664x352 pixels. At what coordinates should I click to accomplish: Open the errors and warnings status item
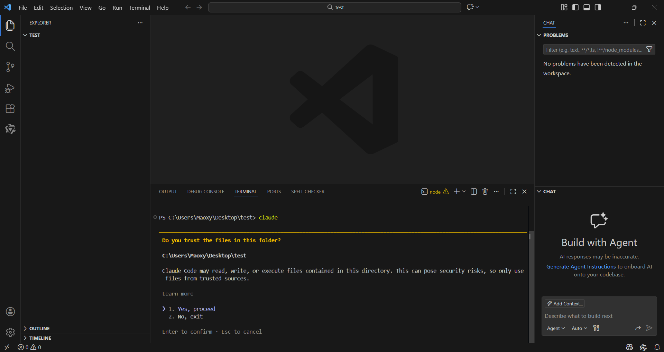coord(29,347)
